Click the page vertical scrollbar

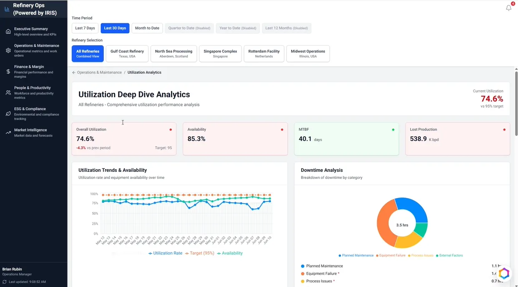(x=516, y=103)
